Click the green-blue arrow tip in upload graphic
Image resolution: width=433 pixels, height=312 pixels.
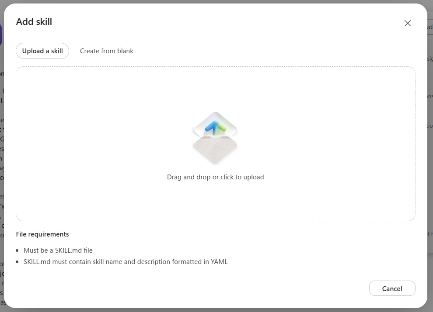(x=216, y=127)
